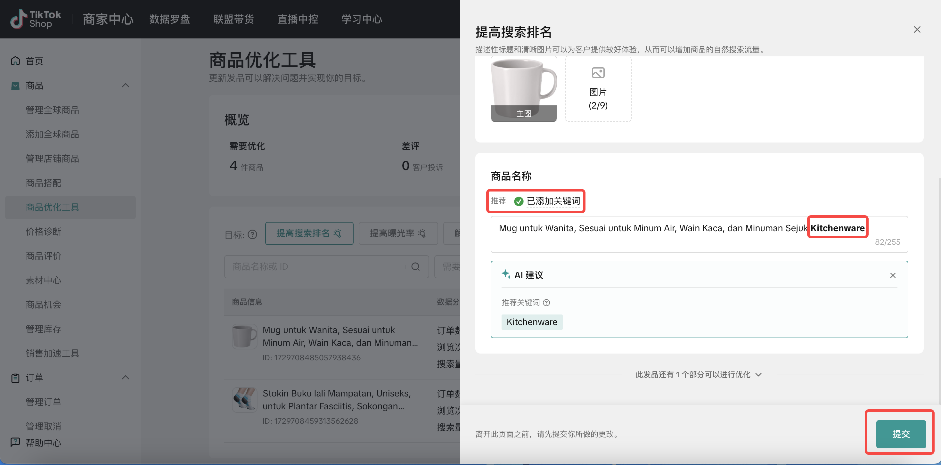Collapse the 商品 sidebar section
This screenshot has height=465, width=941.
tap(125, 86)
